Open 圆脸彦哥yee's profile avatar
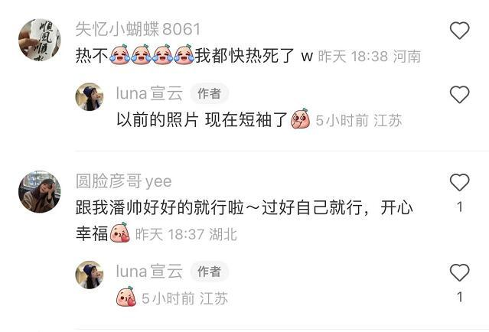The width and height of the screenshot is (489, 332). [40, 192]
